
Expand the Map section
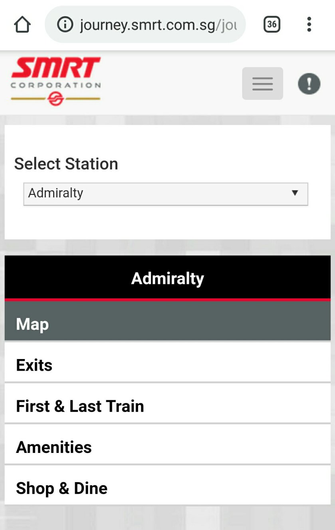pos(167,324)
